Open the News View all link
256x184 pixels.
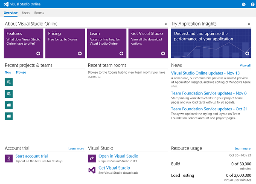[245, 66]
